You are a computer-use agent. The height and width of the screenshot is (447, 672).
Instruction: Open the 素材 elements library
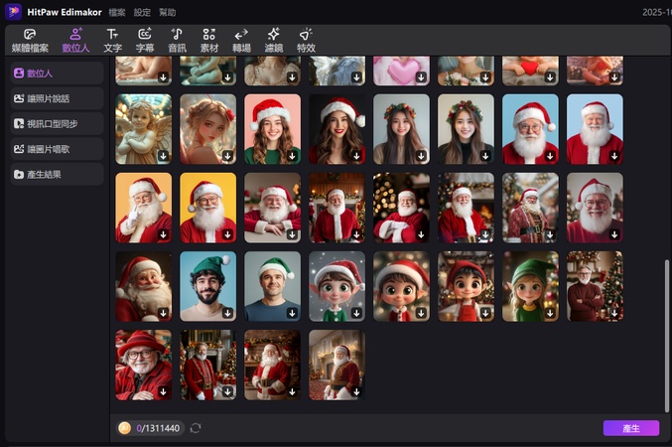pyautogui.click(x=208, y=40)
